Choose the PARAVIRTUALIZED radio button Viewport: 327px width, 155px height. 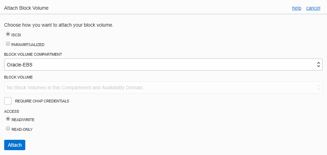pyautogui.click(x=8, y=44)
